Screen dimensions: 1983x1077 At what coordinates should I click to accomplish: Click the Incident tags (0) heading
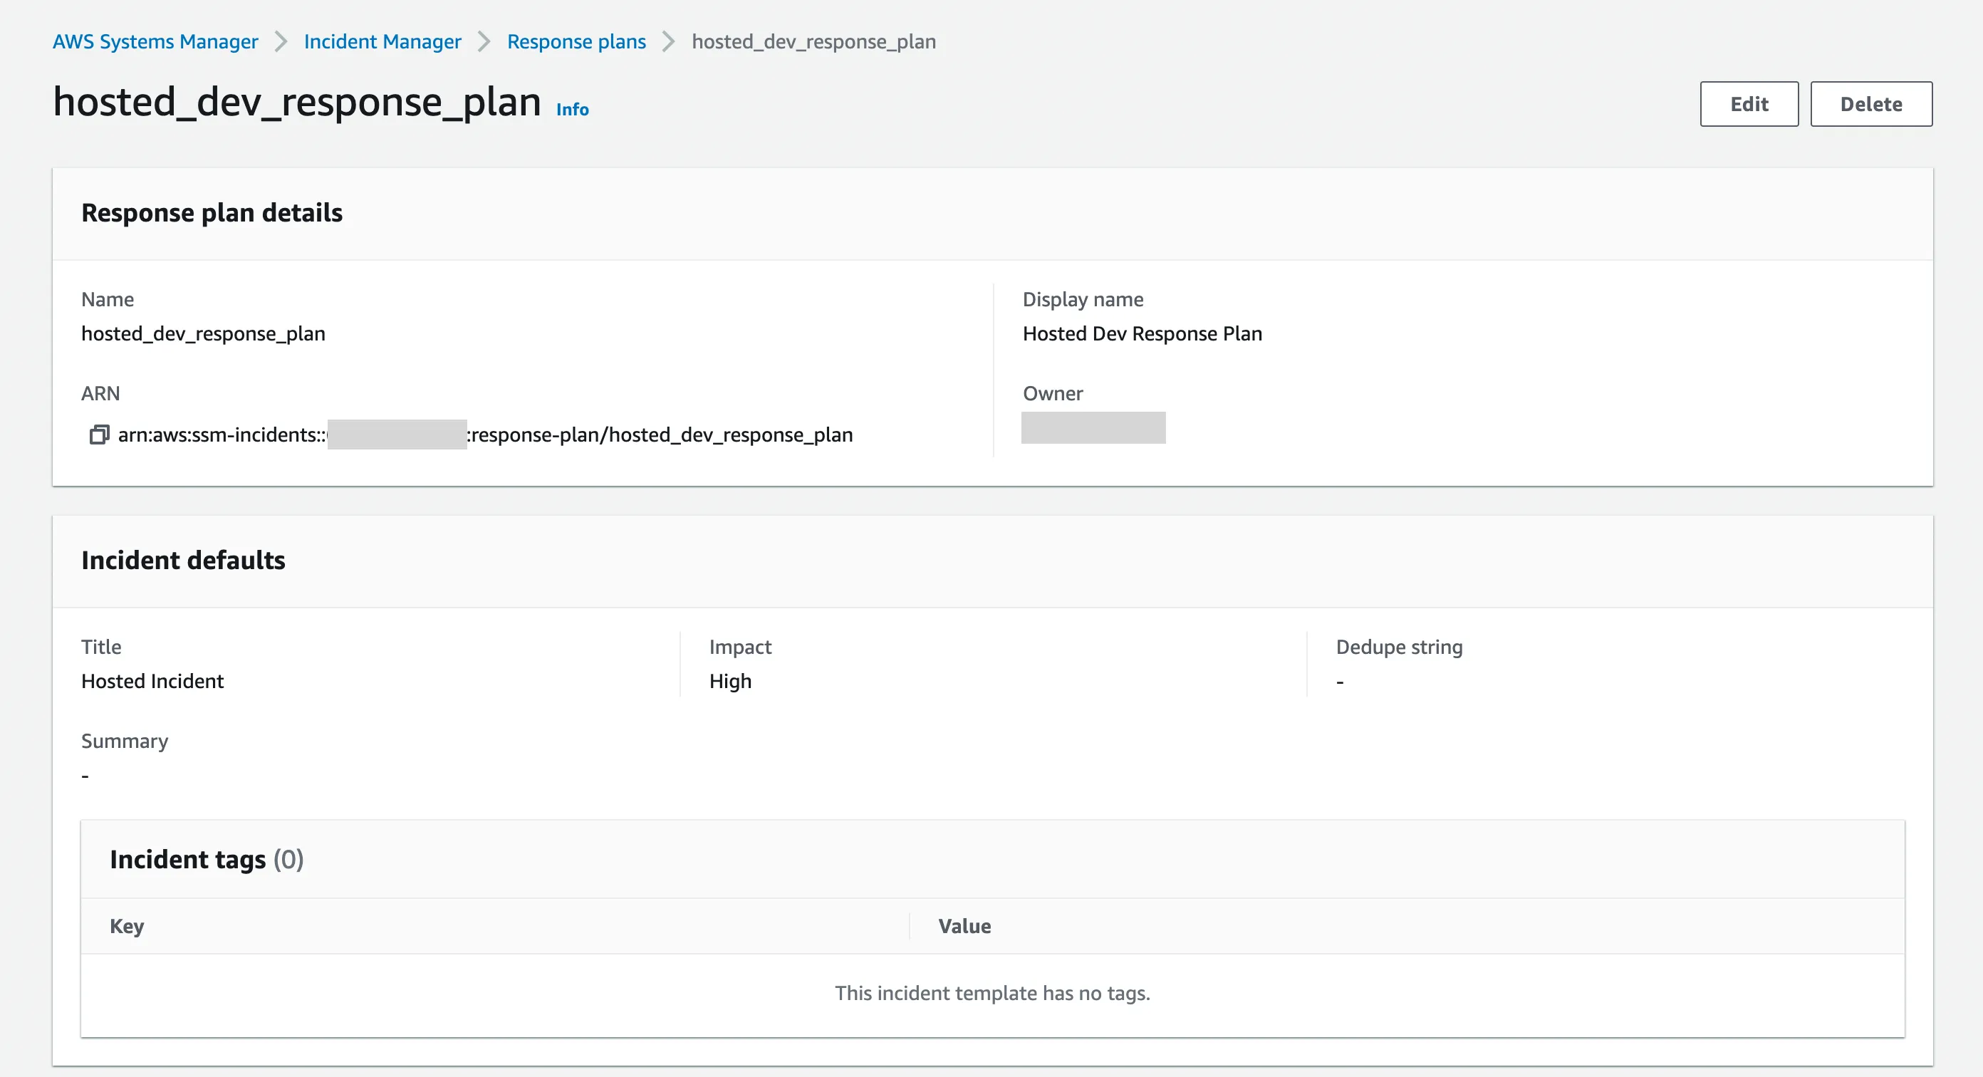(x=207, y=858)
